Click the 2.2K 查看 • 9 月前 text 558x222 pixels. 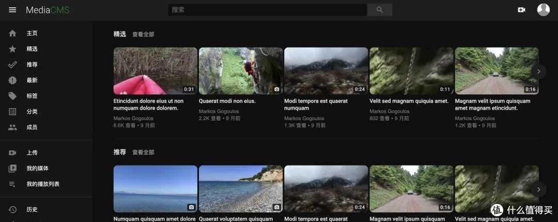coord(220,119)
